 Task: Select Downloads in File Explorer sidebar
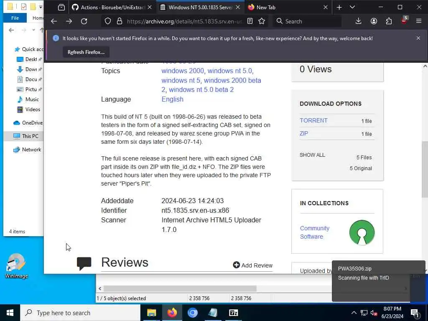click(30, 69)
